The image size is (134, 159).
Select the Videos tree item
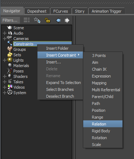tap(19, 87)
